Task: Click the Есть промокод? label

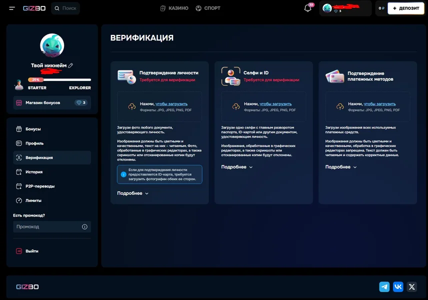Action: (x=29, y=215)
